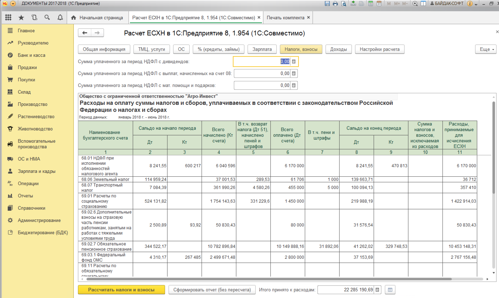Click Общая информация button

104,49
